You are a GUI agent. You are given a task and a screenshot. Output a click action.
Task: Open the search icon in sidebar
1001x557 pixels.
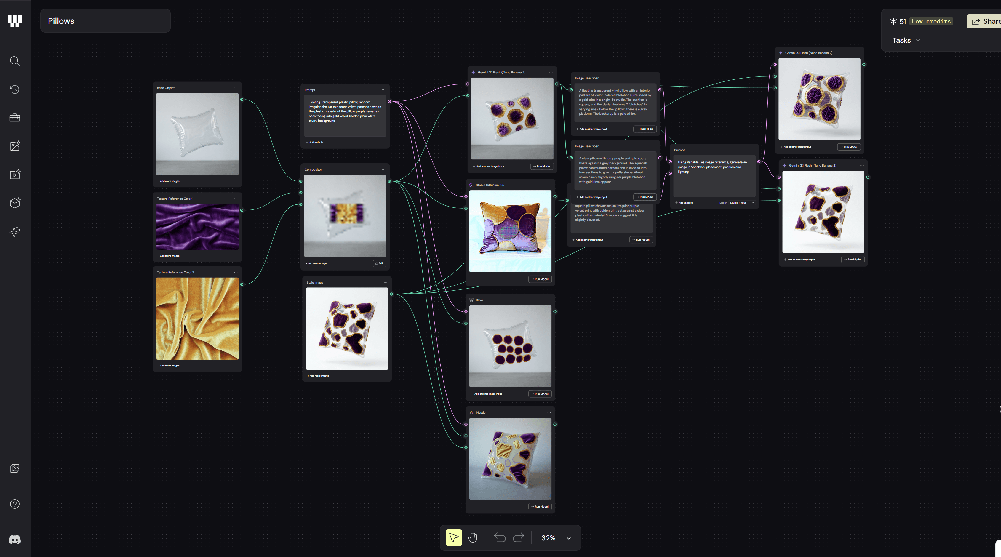coord(15,61)
